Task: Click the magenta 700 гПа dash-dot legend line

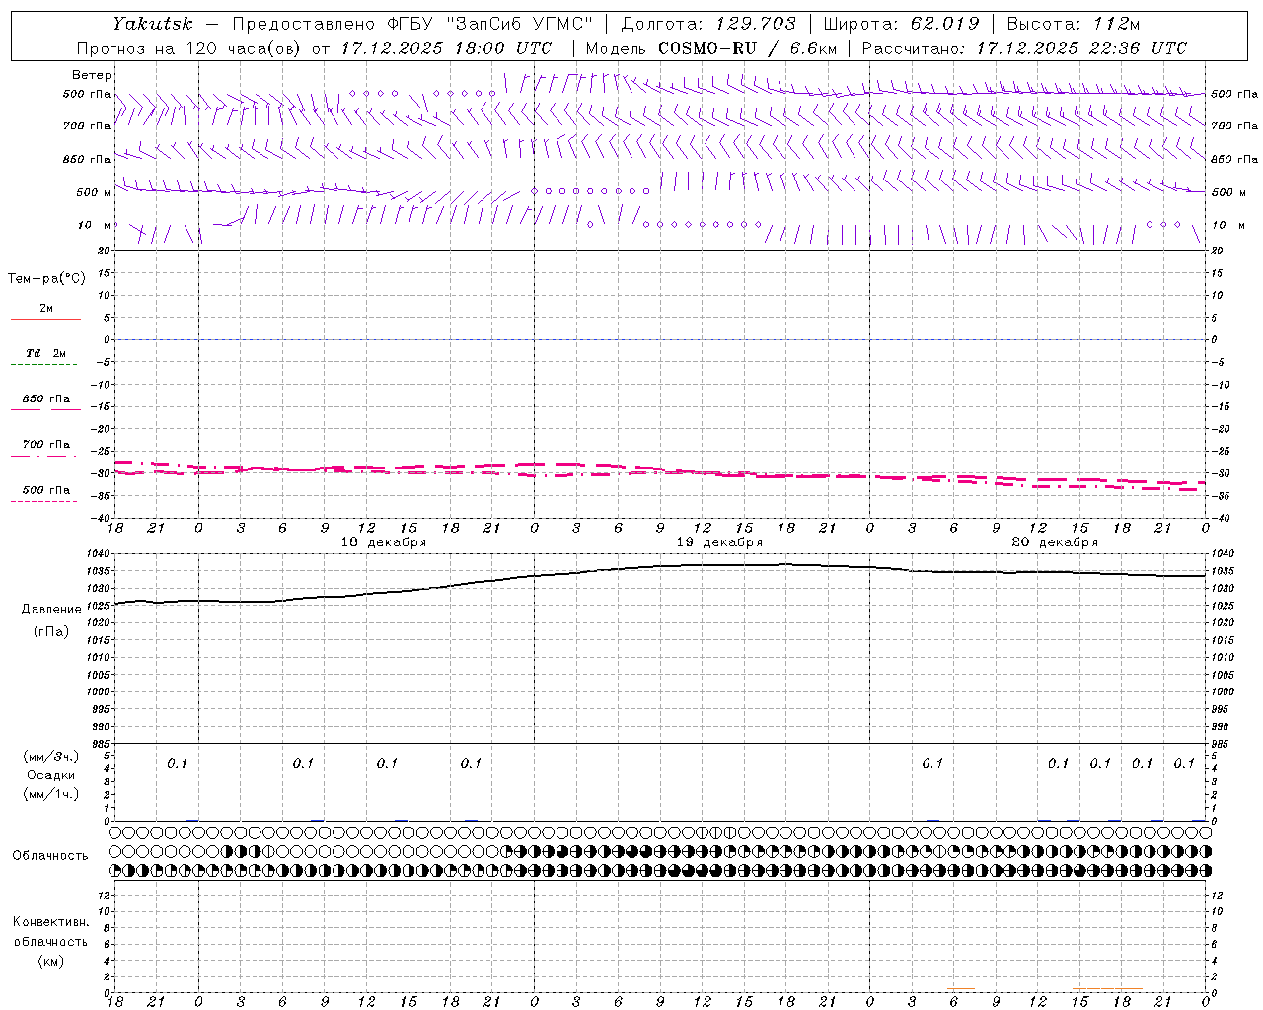Action: (43, 456)
